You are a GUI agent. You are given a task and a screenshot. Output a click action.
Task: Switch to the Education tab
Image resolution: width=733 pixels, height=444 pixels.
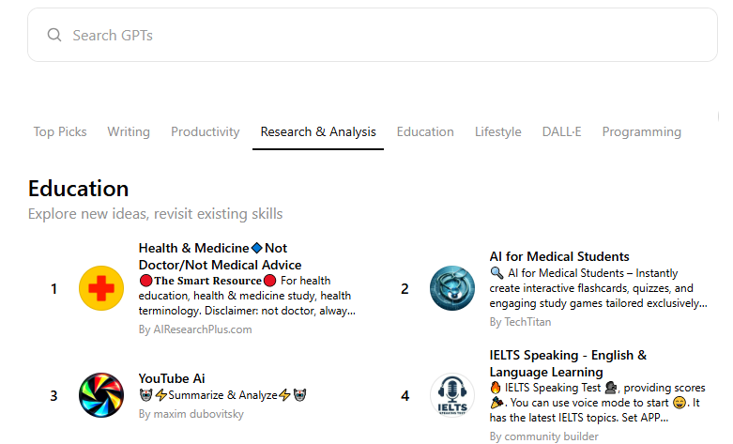(x=425, y=131)
